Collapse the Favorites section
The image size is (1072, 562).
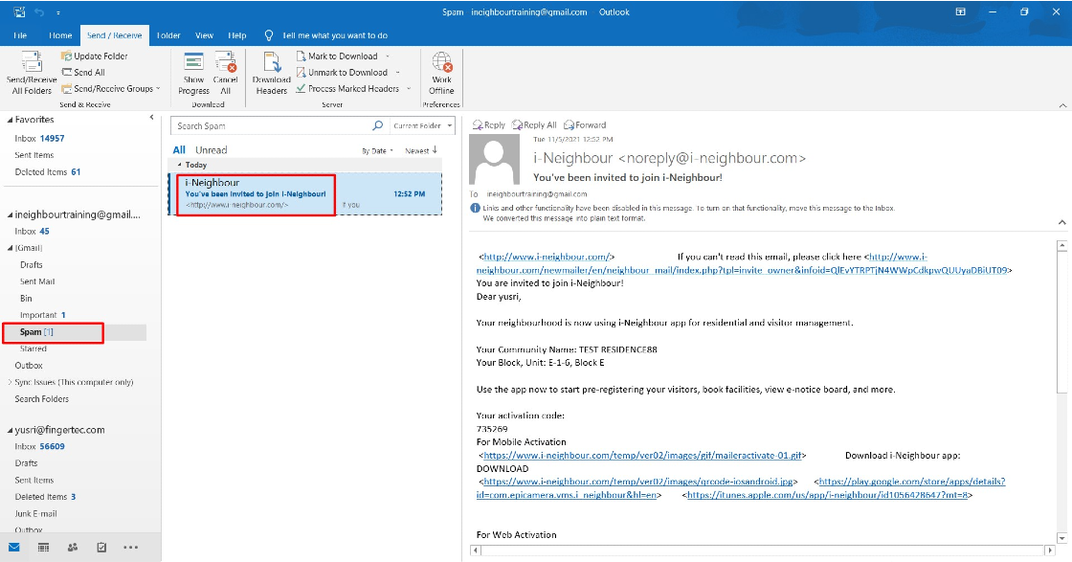pyautogui.click(x=11, y=120)
